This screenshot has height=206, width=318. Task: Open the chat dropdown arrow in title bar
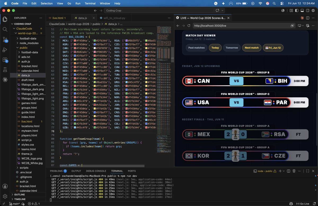click(223, 11)
